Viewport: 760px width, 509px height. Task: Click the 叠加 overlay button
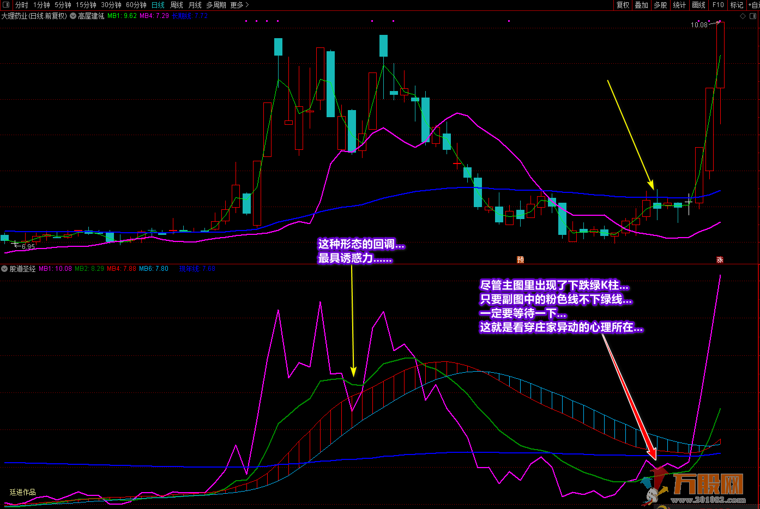(x=642, y=5)
